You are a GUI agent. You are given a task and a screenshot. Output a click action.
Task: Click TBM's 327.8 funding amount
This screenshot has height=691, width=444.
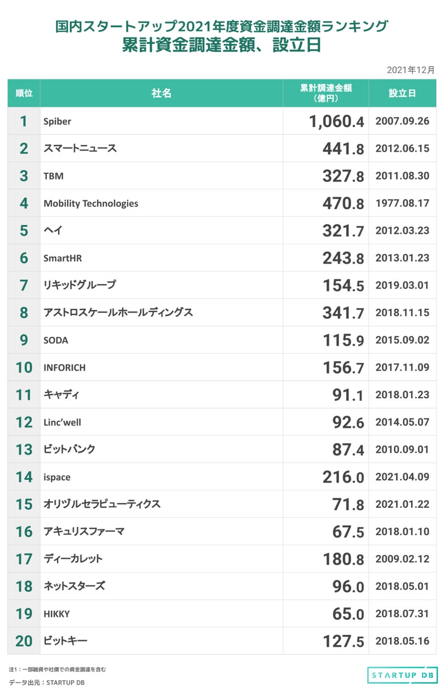point(343,176)
